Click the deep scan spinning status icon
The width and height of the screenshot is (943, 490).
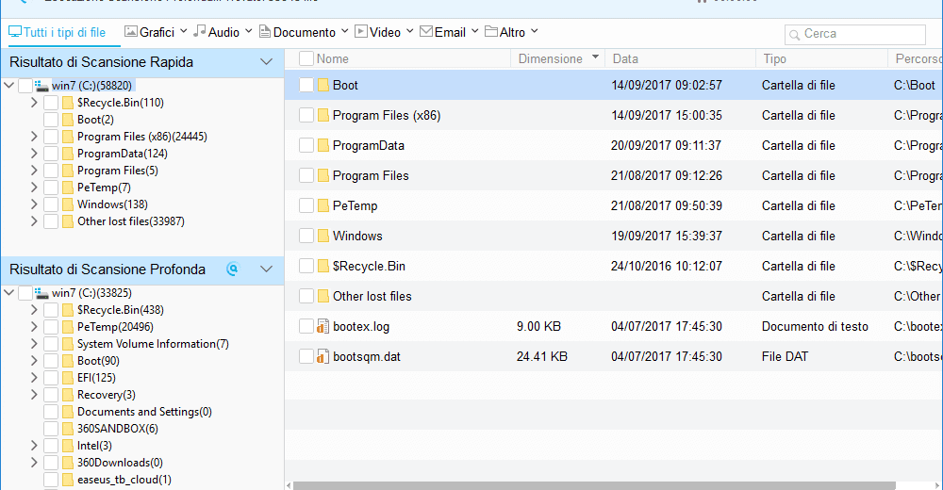click(x=233, y=269)
